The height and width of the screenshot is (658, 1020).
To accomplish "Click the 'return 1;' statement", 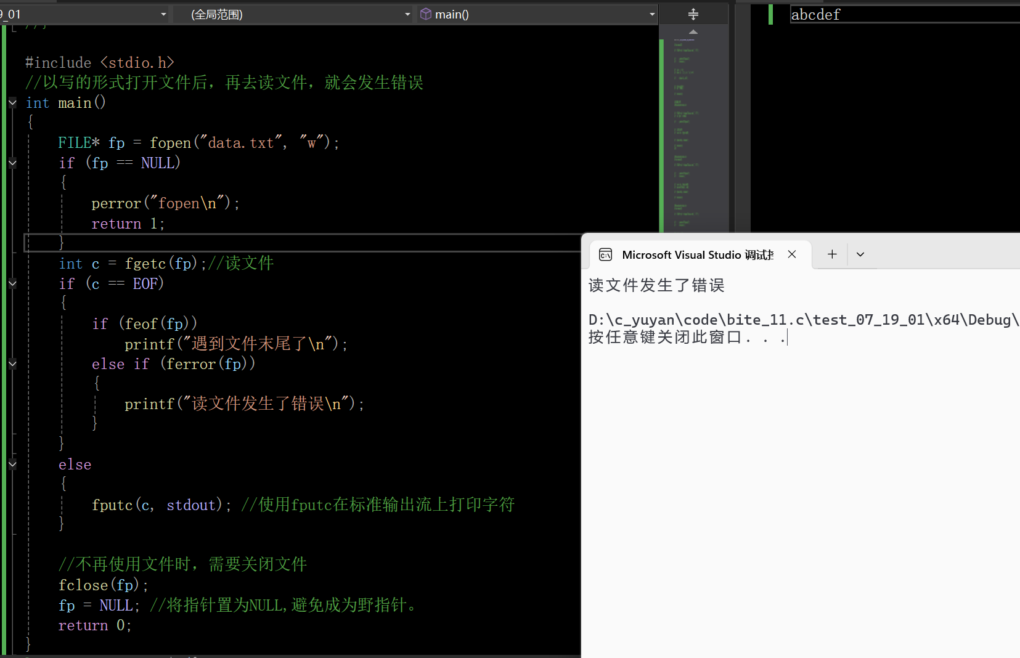I will coord(128,224).
